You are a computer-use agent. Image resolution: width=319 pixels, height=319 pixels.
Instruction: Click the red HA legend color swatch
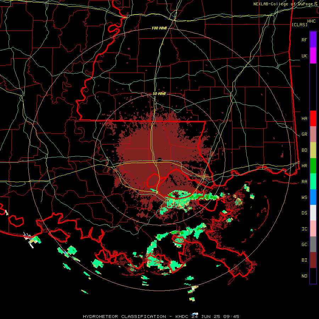tap(313, 118)
